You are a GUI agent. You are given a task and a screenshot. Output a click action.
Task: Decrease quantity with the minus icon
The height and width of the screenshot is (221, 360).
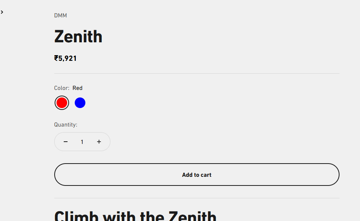[66, 142]
